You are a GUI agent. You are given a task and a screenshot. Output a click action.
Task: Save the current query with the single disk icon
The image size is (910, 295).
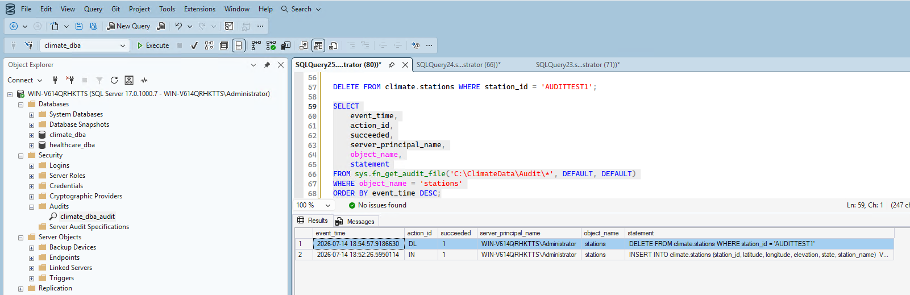(x=79, y=26)
